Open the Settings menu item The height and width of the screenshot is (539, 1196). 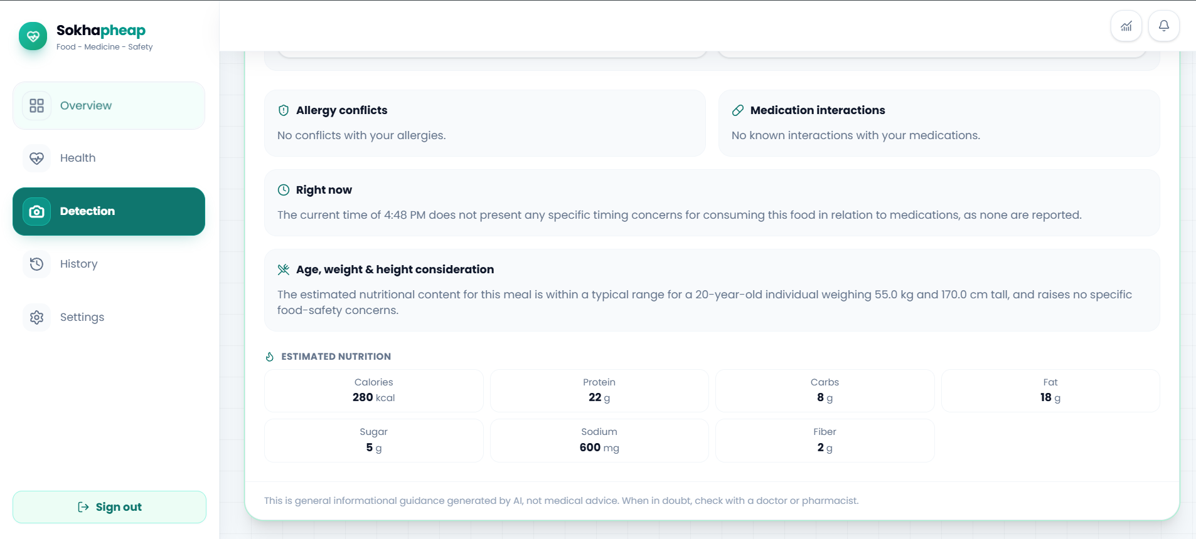tap(109, 317)
